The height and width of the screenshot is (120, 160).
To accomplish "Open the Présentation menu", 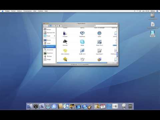I will [28, 11].
